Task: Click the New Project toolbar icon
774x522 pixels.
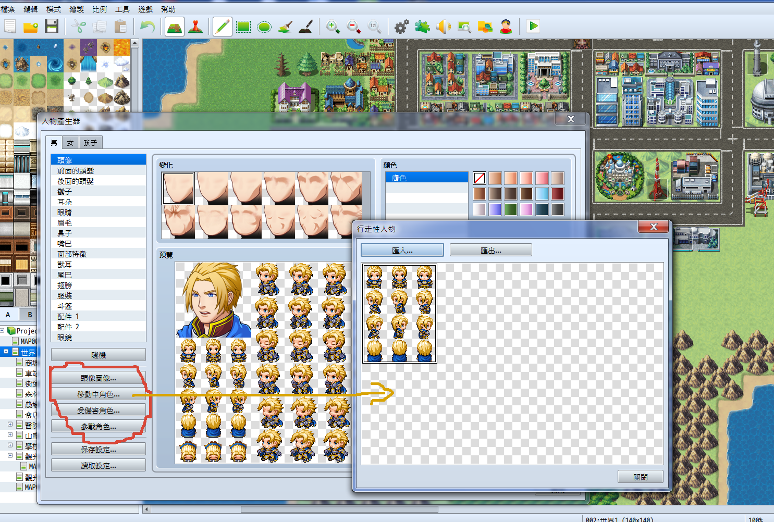Action: [10, 26]
